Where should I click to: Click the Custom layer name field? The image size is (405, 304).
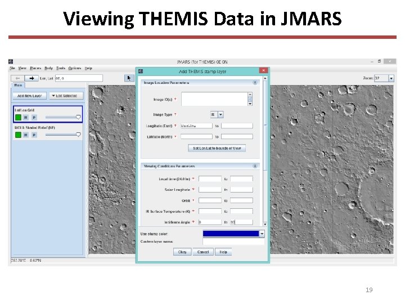point(233,242)
